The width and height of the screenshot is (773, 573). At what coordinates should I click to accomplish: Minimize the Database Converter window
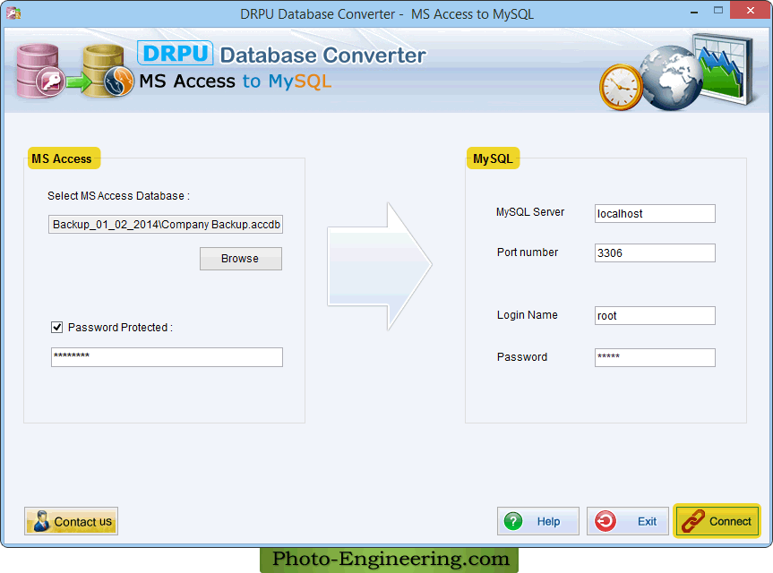click(x=694, y=11)
